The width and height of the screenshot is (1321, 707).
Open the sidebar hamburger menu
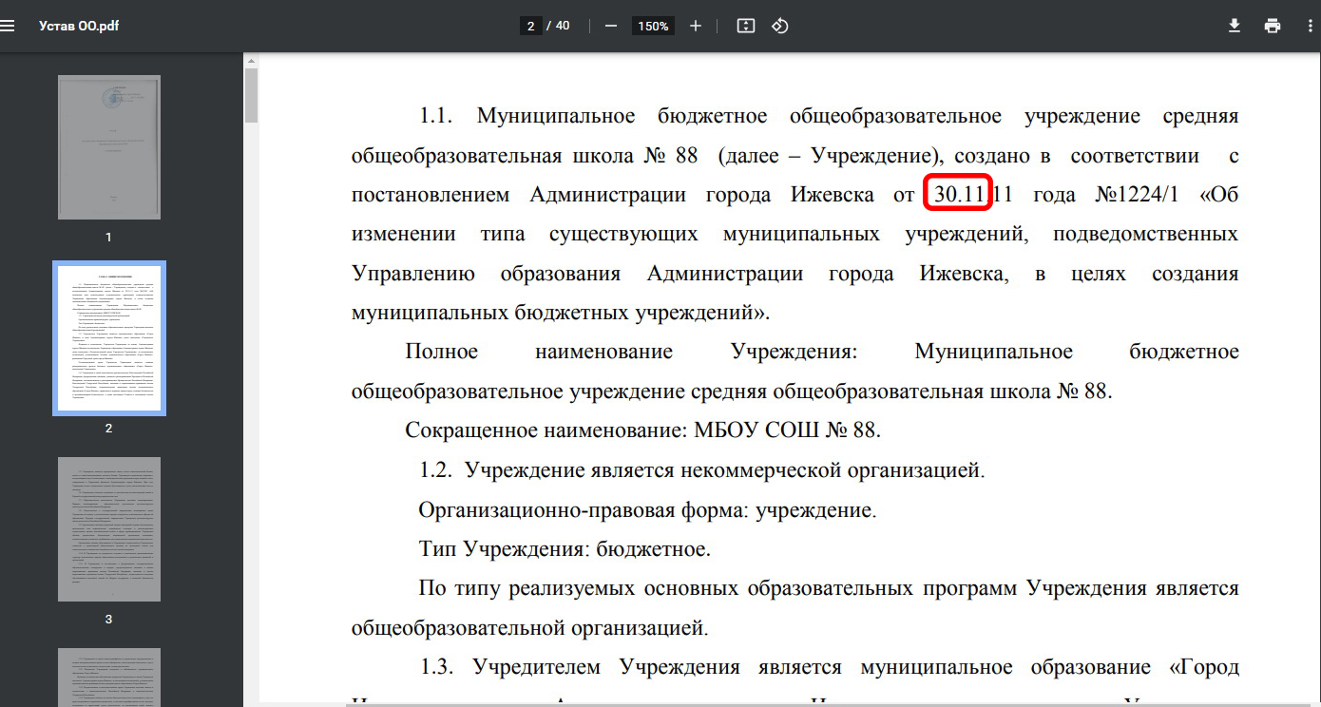tap(9, 26)
